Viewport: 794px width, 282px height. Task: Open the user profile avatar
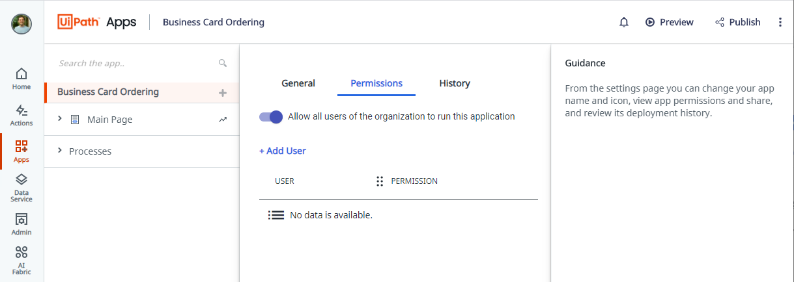click(x=21, y=24)
